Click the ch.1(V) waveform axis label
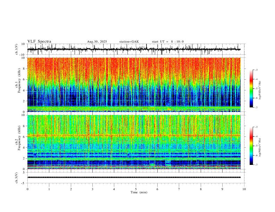275x212 pixels. [17, 49]
